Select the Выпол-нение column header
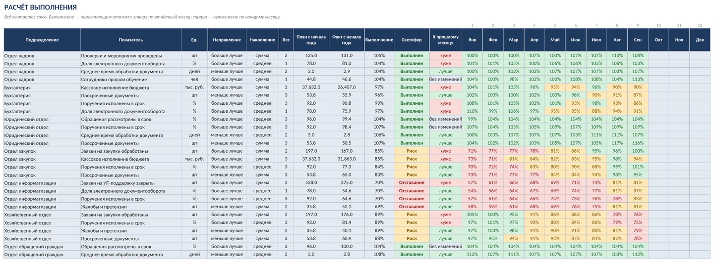The height and width of the screenshot is (262, 714). 379,40
